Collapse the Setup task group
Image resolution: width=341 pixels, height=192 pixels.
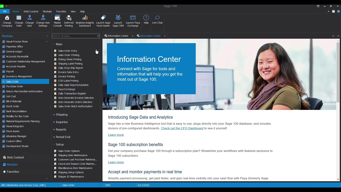(x=58, y=145)
